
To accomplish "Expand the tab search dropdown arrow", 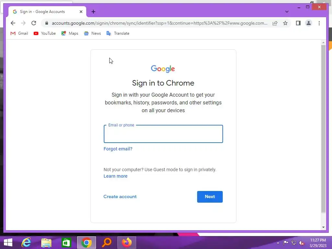I will (287, 12).
